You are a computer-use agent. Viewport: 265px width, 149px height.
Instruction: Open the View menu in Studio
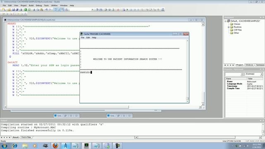pyautogui.click(x=16, y=5)
